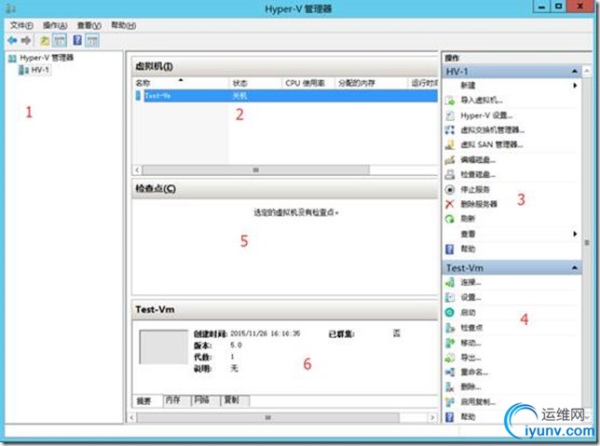Open the 文件(F) menu

21,25
